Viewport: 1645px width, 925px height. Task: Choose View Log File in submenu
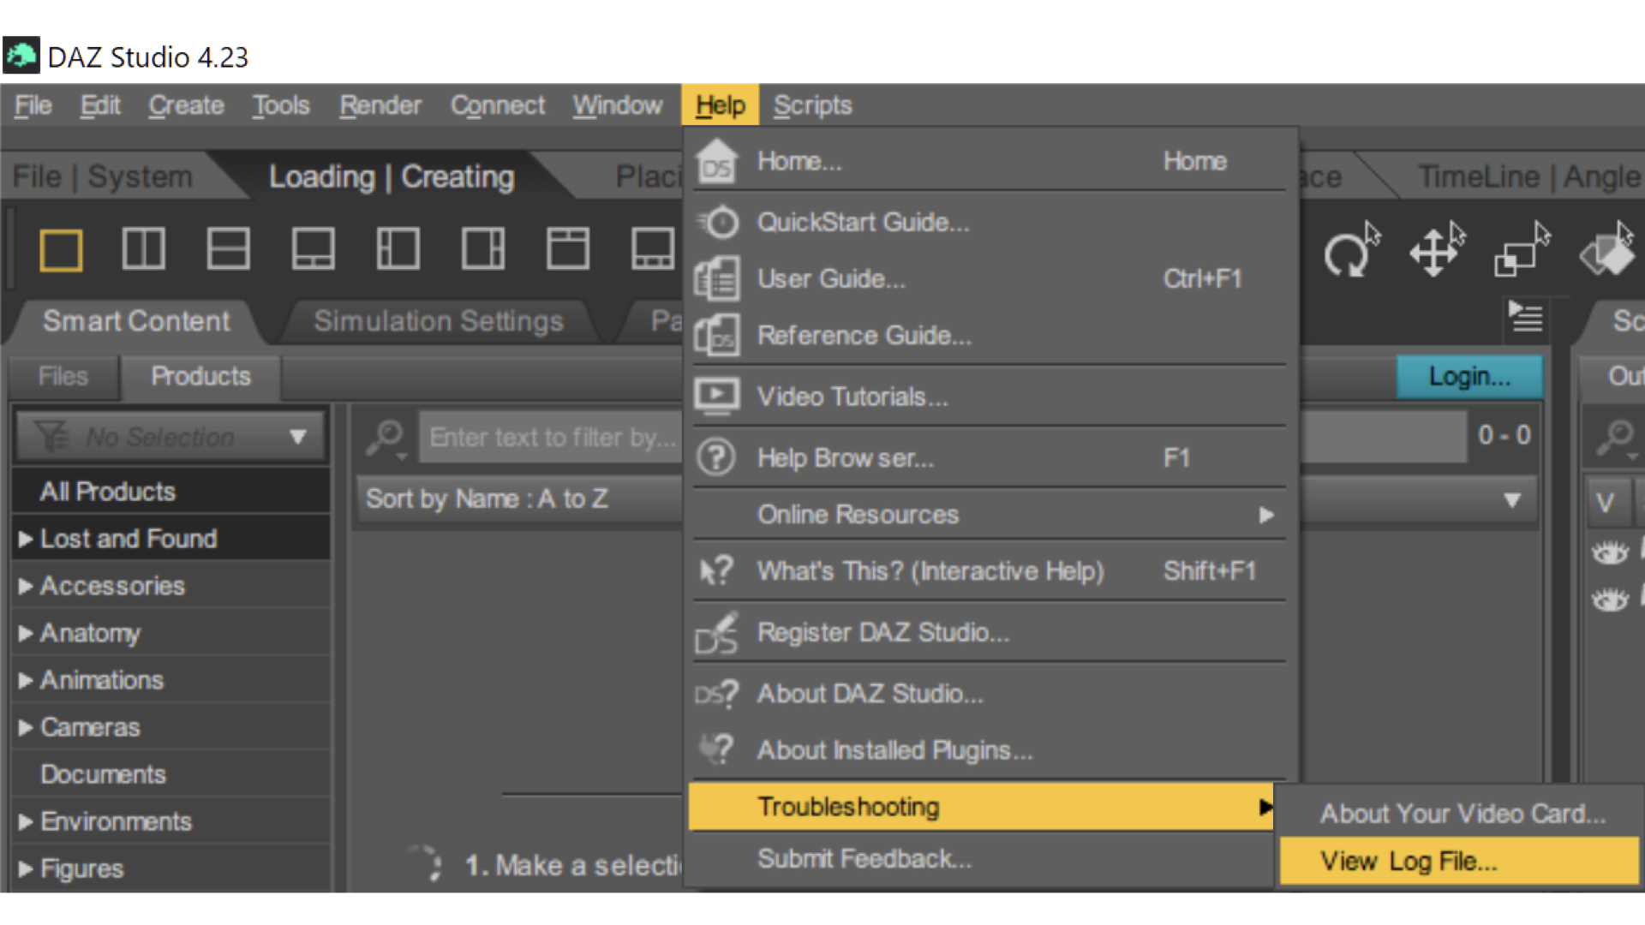tap(1458, 861)
